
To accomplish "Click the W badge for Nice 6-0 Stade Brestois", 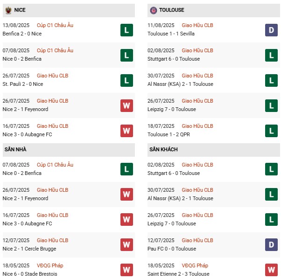I will 126,270.
